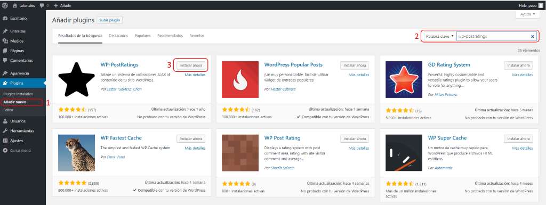Screen dimensions: 546x205
Task: Click the WP Fastest Cache cheetah thumbnail
Action: pos(77,153)
